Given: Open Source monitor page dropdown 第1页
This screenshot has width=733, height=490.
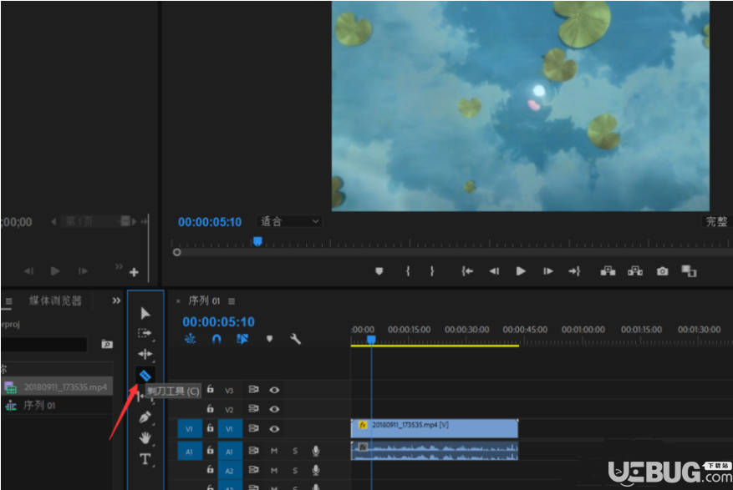Looking at the screenshot, I should coord(95,221).
